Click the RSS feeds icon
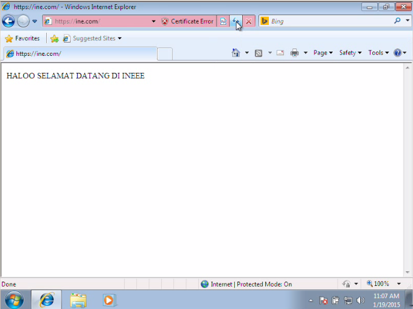Image resolution: width=413 pixels, height=309 pixels. coord(259,53)
